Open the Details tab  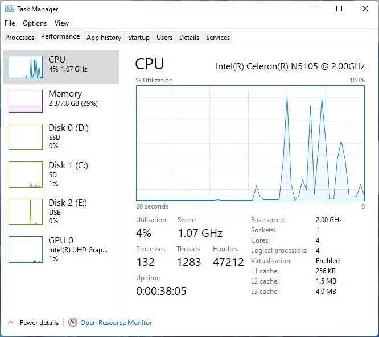[x=189, y=38]
